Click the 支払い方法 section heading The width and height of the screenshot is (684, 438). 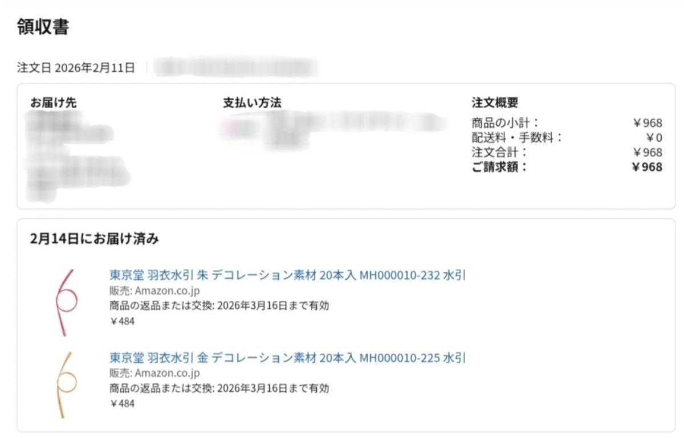(252, 103)
